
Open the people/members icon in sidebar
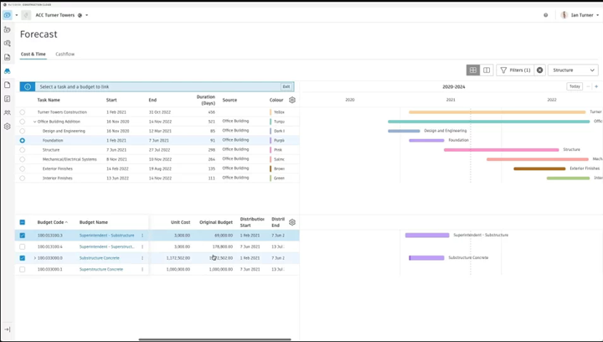click(7, 112)
